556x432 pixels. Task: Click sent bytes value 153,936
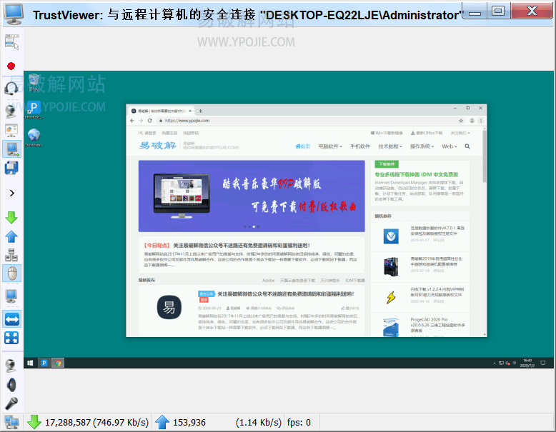pos(189,423)
